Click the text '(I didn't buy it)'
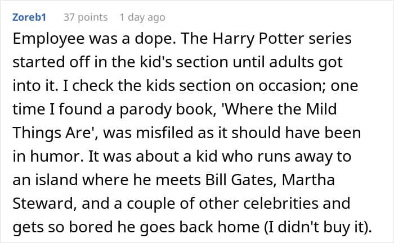The image size is (394, 243). 316,227
